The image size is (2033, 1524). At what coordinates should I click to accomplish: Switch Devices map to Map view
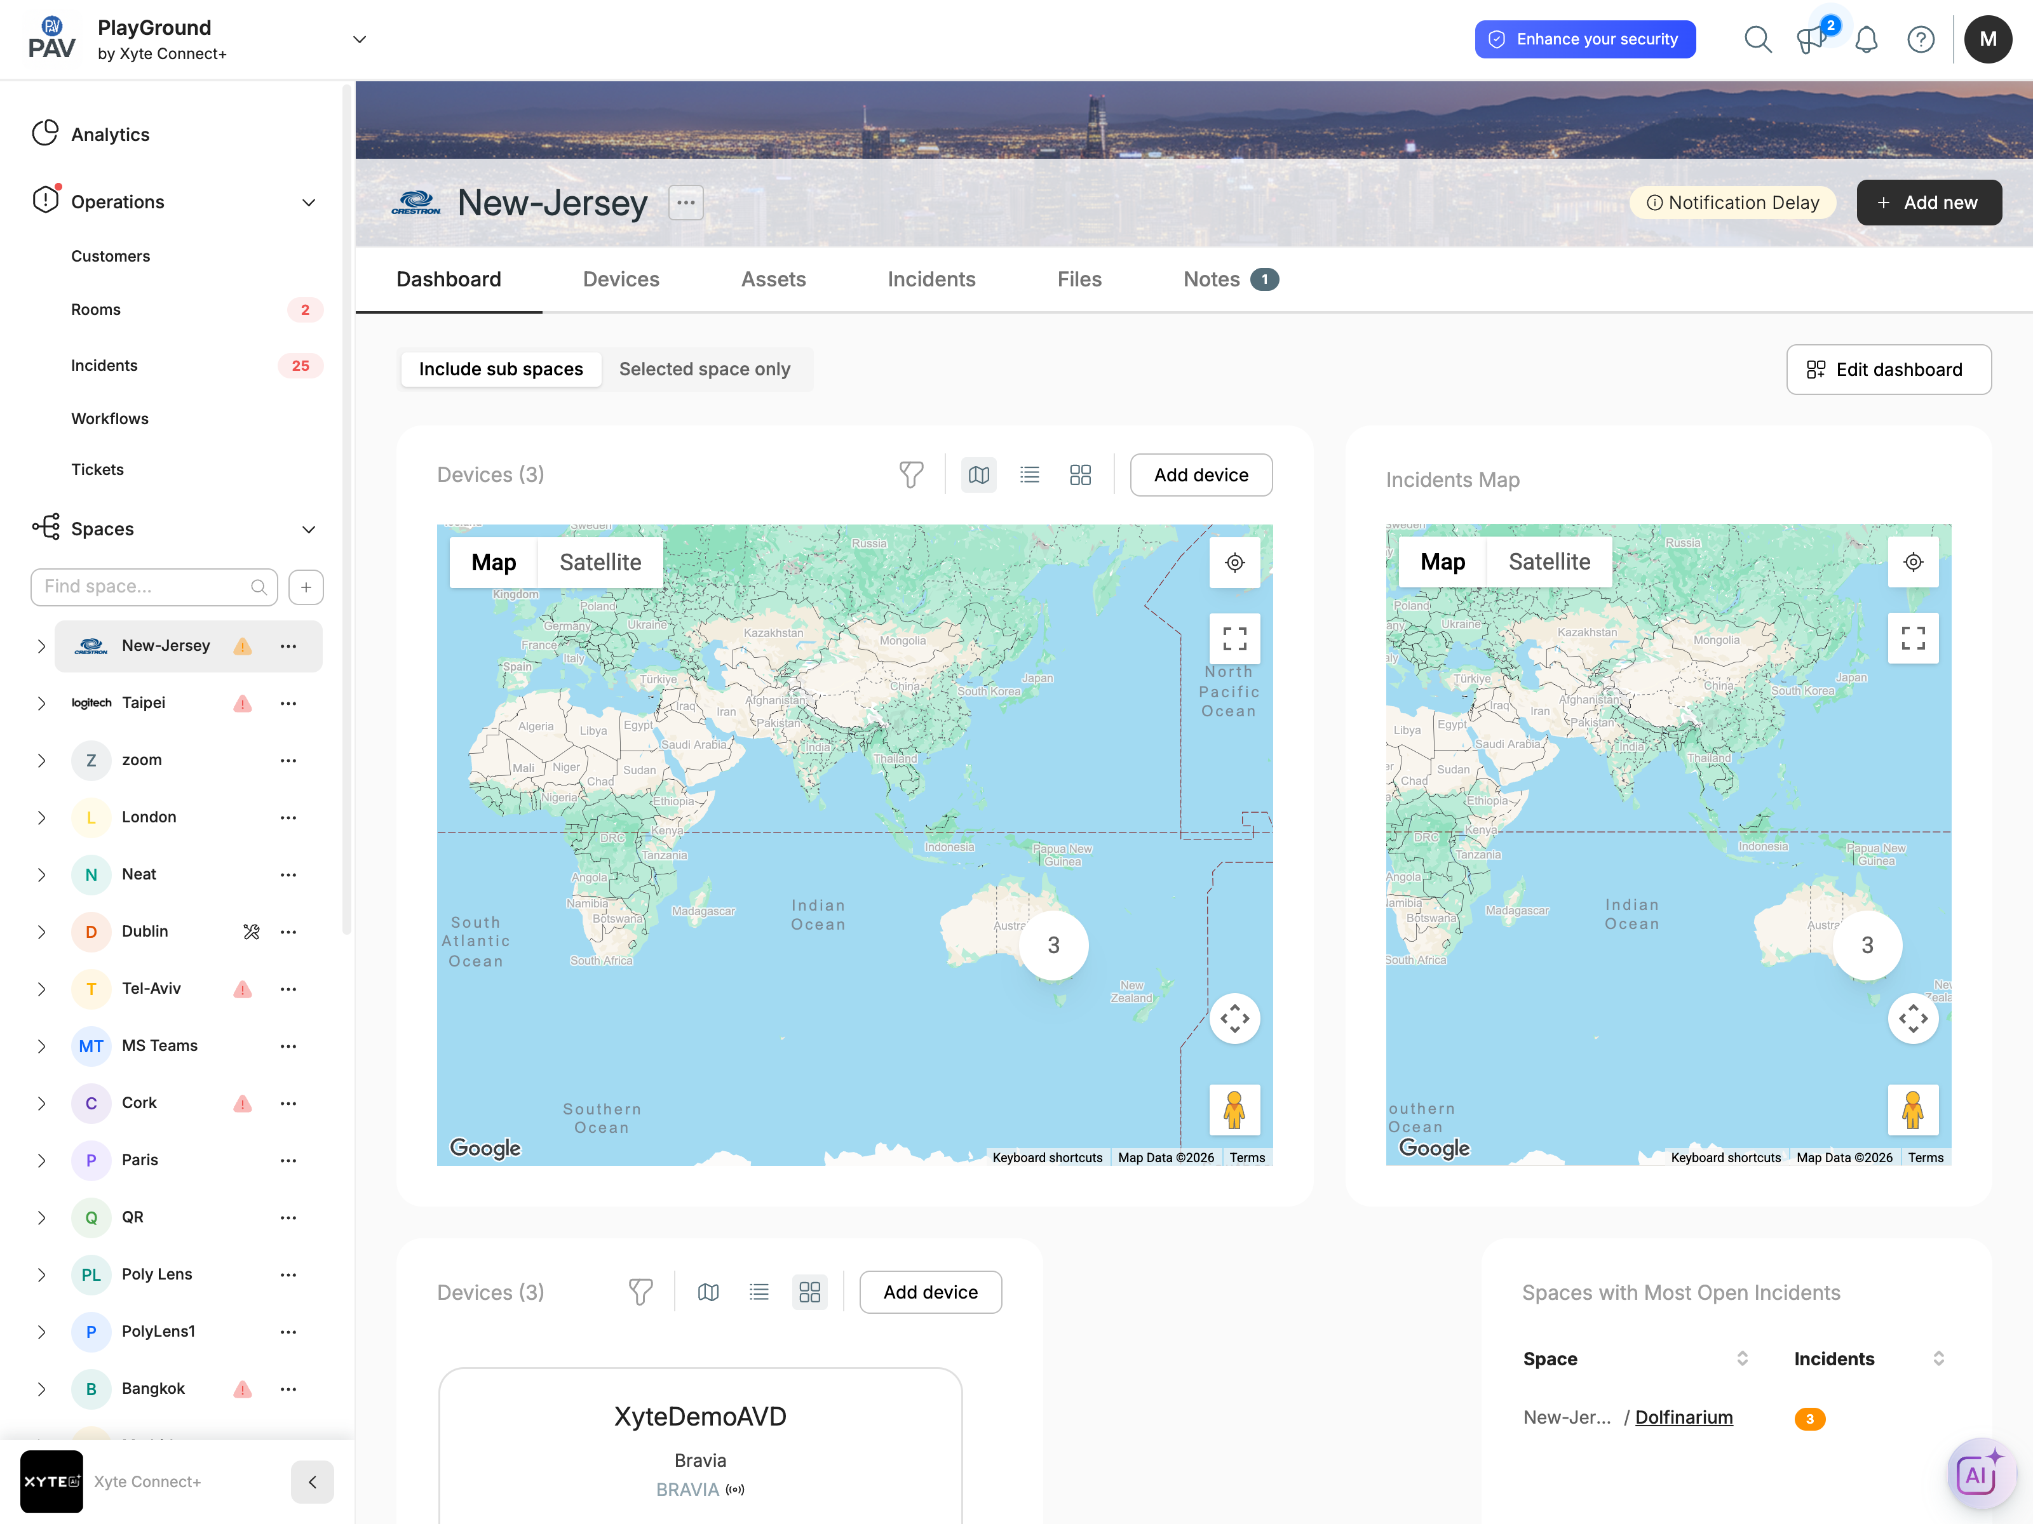494,562
